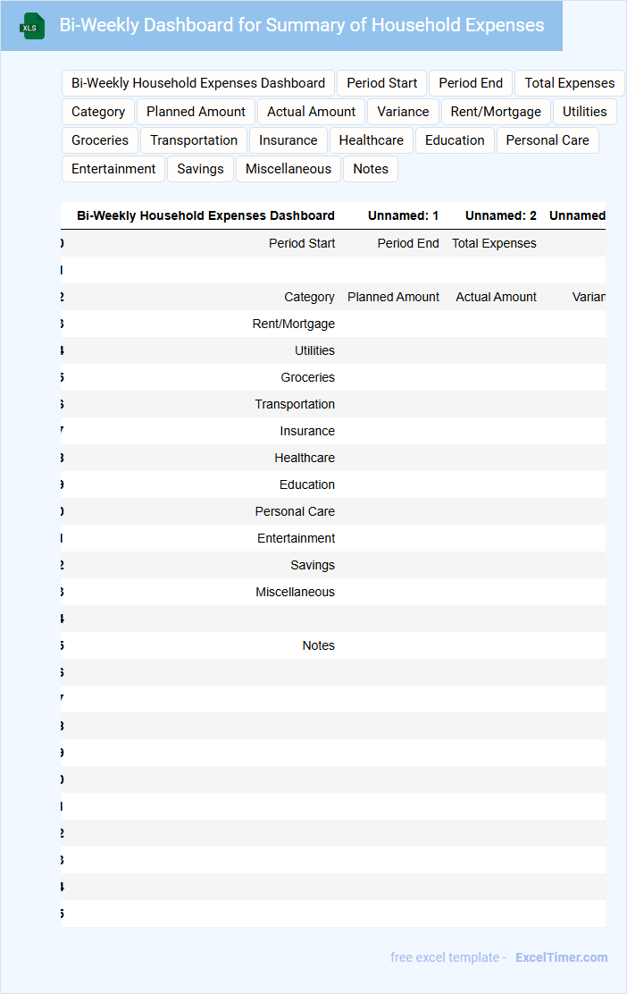The height and width of the screenshot is (994, 627).
Task: Select the Insurance row in the table
Action: [x=307, y=431]
